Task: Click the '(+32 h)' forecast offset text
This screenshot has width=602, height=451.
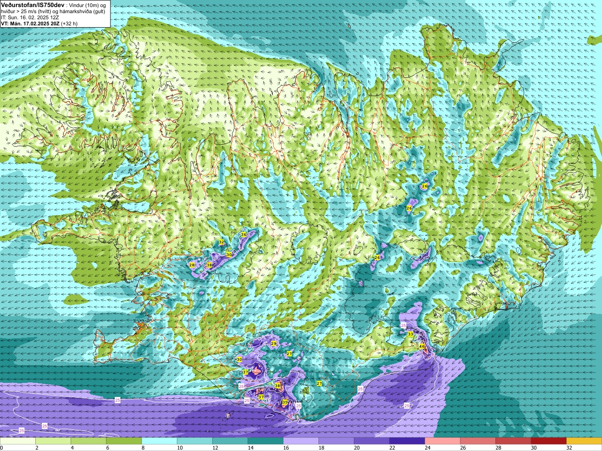Action: click(70, 23)
